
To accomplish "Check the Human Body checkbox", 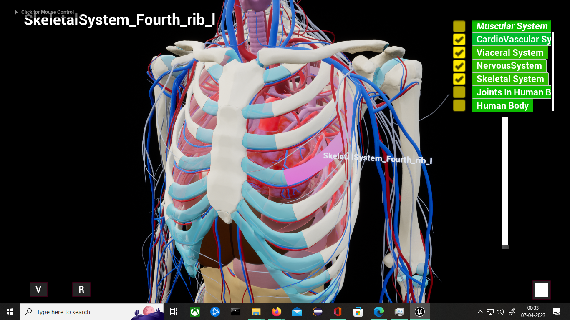I will click(x=459, y=105).
